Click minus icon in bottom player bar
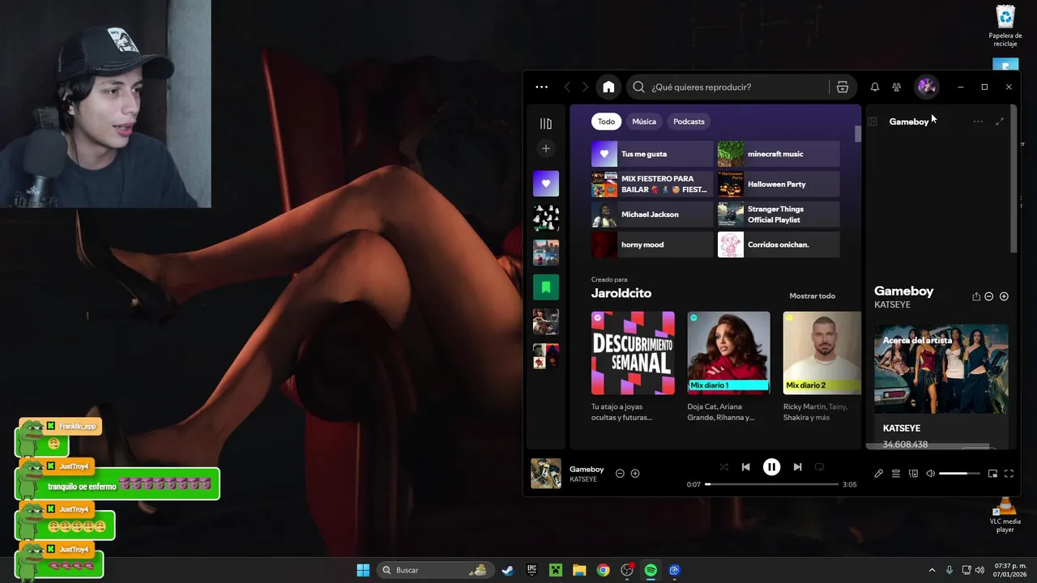 (620, 474)
